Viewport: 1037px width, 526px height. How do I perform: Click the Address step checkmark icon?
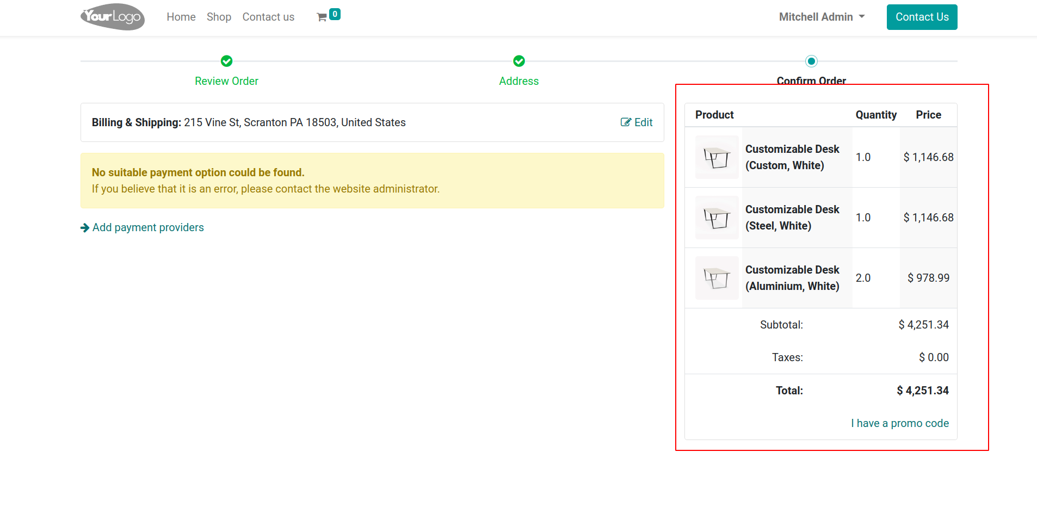pyautogui.click(x=519, y=61)
